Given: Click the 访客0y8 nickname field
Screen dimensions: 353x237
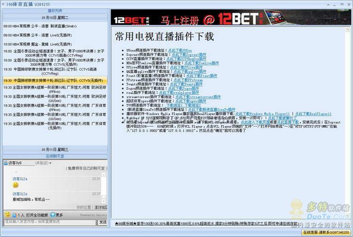Looking at the screenshot, I should pos(21,163).
